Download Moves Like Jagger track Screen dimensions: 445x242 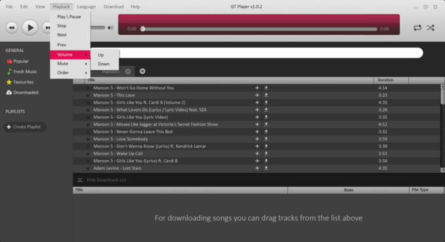[x=266, y=125]
